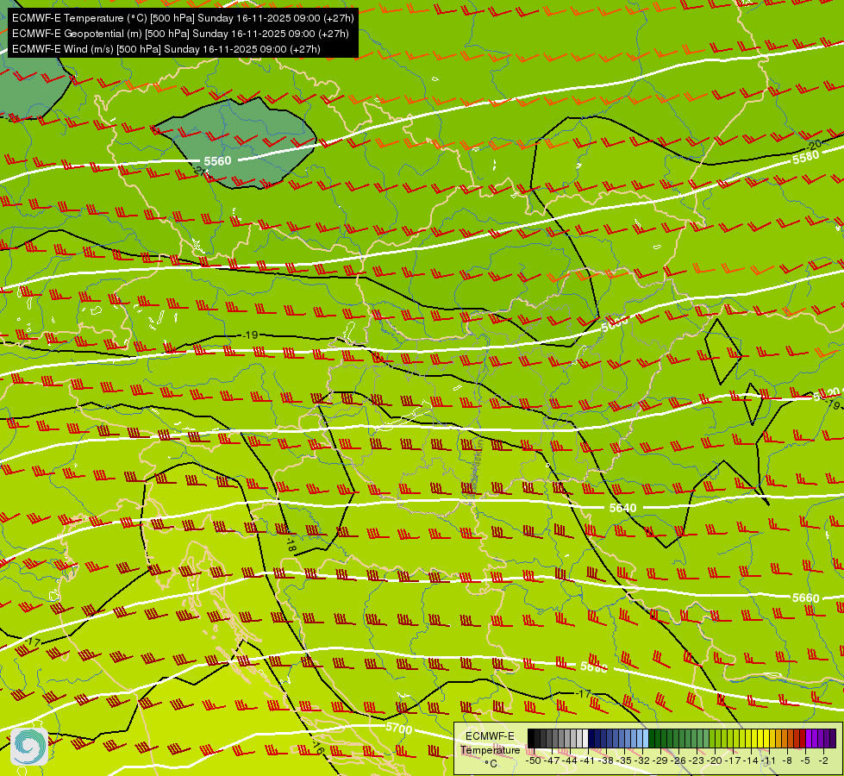Click the -23 value on the legend scale
This screenshot has height=776, width=844.
(697, 760)
